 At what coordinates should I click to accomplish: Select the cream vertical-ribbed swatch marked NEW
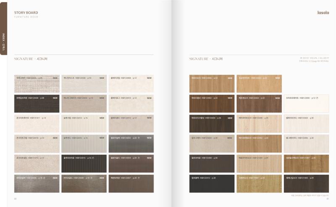click(84, 124)
